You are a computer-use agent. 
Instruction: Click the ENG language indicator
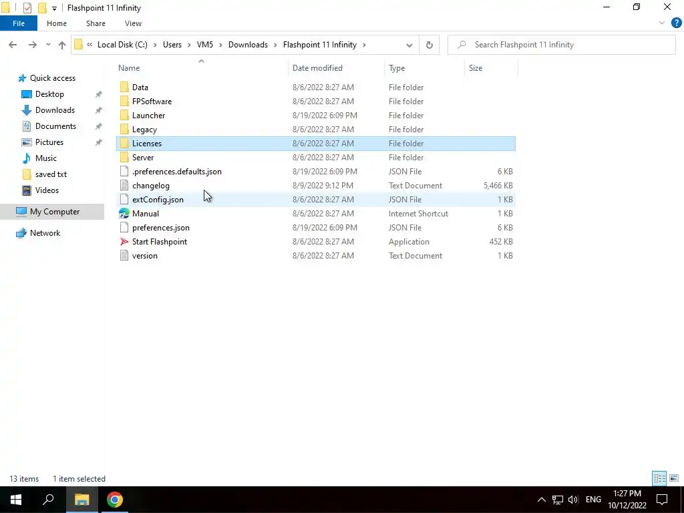[593, 500]
